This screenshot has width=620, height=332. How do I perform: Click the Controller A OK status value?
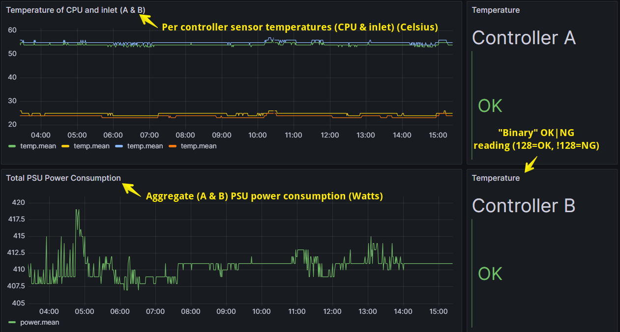click(x=490, y=106)
